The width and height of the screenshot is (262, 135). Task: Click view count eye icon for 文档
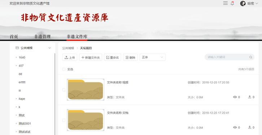click(x=235, y=127)
